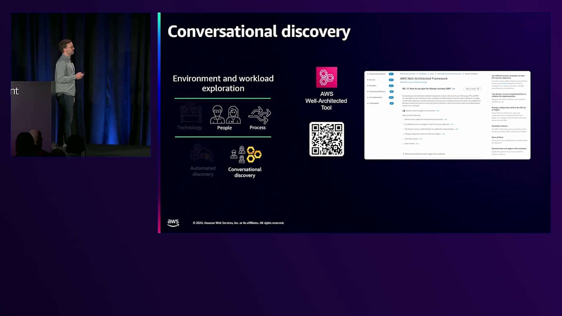Click the Automated discovery cloud gear icon

click(x=202, y=153)
